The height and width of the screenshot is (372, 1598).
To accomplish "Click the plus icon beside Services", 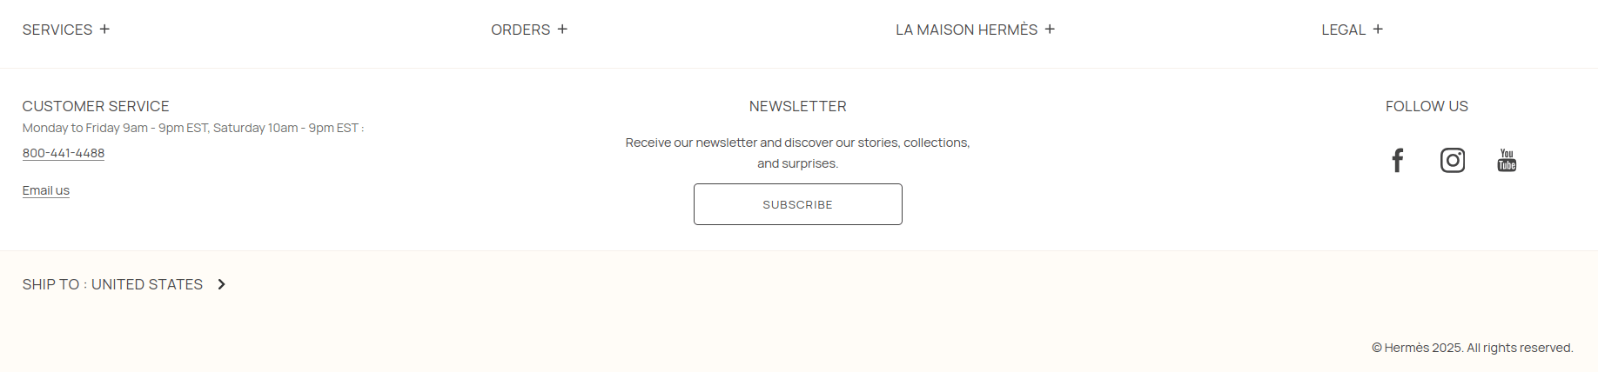I will tap(104, 30).
